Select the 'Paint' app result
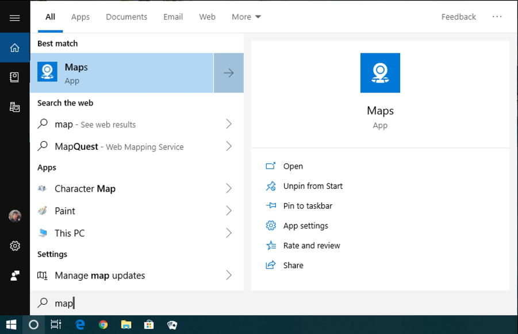This screenshot has width=518, height=334. tap(137, 211)
